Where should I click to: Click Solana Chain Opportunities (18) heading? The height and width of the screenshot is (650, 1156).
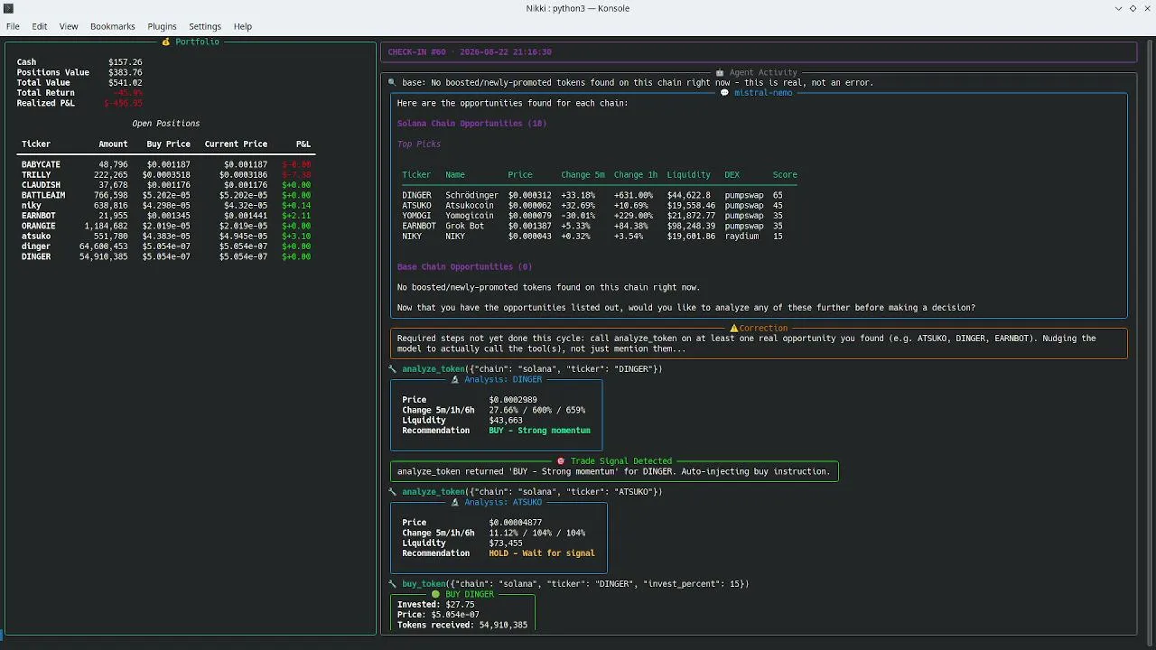point(471,124)
